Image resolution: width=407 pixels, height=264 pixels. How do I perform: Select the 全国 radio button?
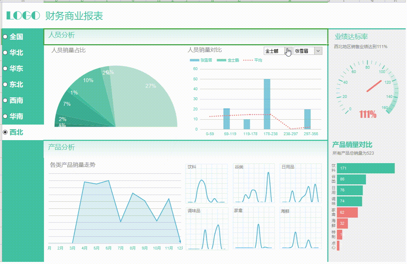coord(5,37)
